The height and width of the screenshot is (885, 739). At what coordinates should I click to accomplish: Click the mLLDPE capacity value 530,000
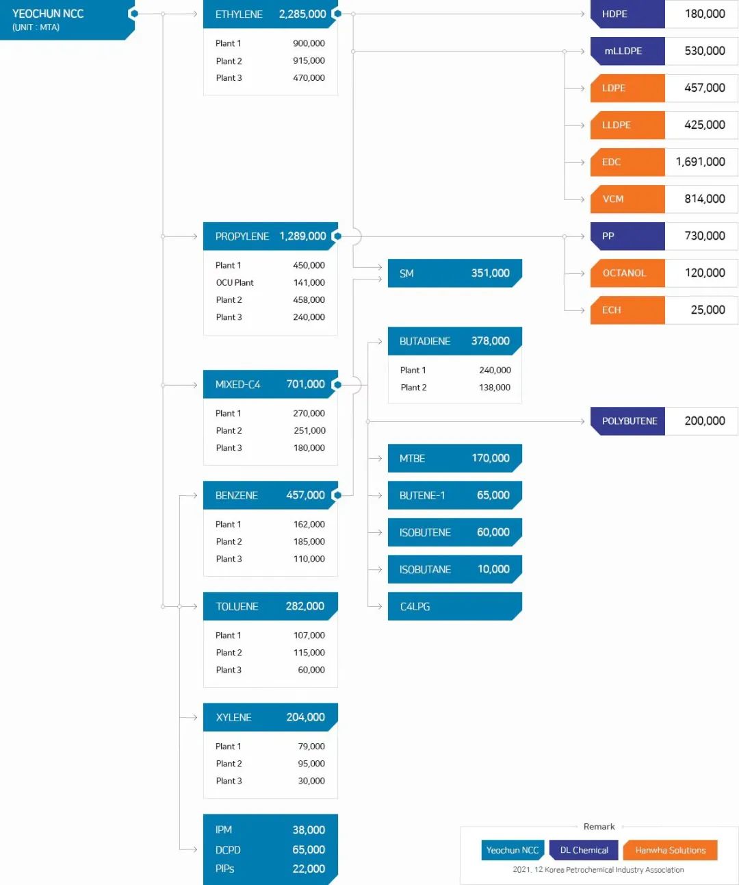[704, 51]
